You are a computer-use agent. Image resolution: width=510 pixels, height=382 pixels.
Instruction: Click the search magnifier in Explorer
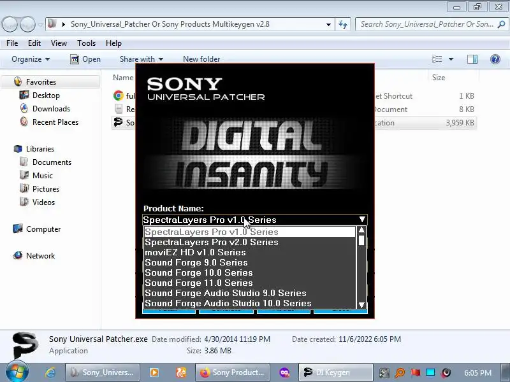pyautogui.click(x=501, y=24)
